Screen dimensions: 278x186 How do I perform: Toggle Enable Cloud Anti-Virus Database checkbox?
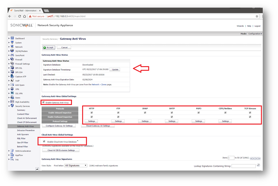[44, 141]
